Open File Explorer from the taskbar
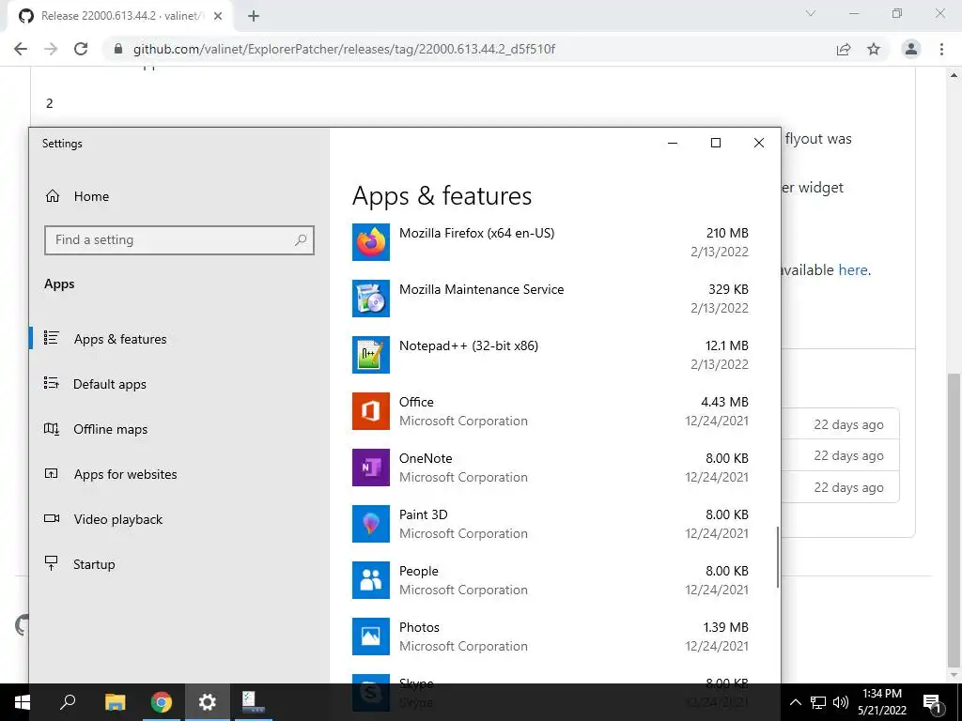 click(x=115, y=702)
